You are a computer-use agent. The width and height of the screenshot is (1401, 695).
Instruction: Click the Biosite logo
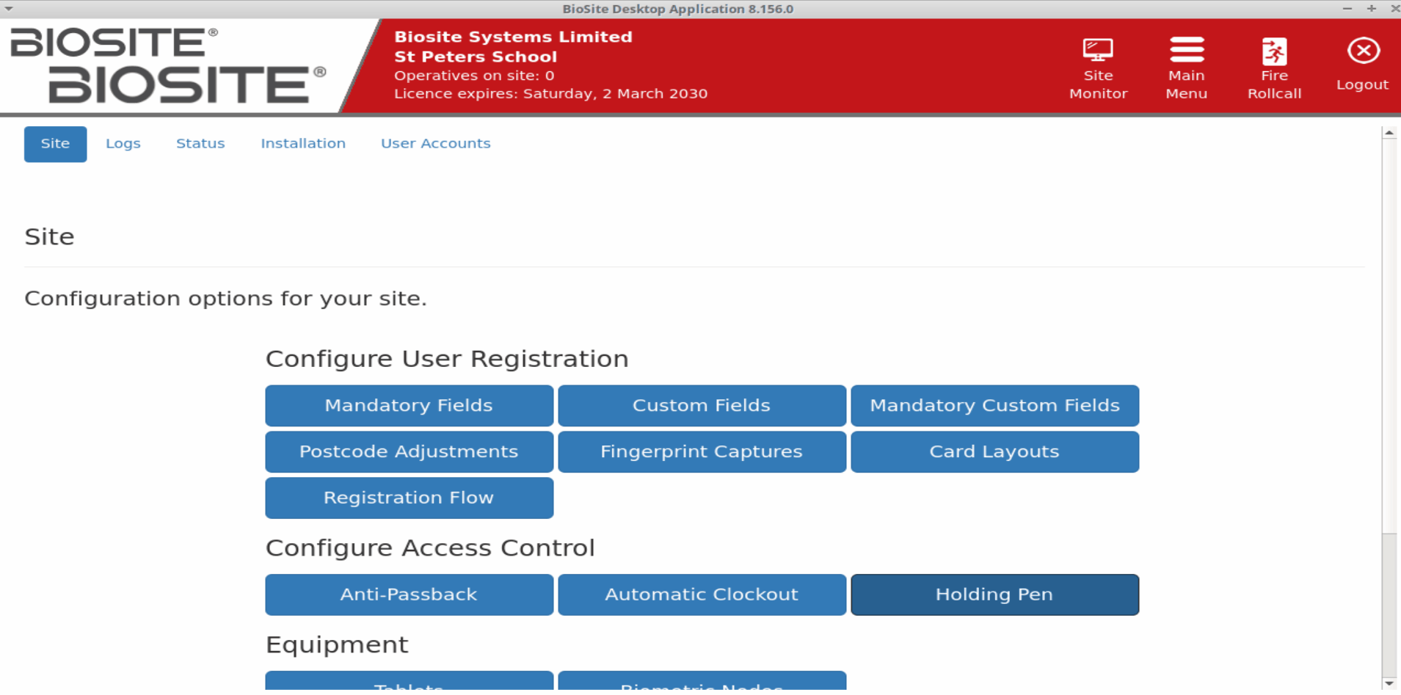(x=168, y=65)
